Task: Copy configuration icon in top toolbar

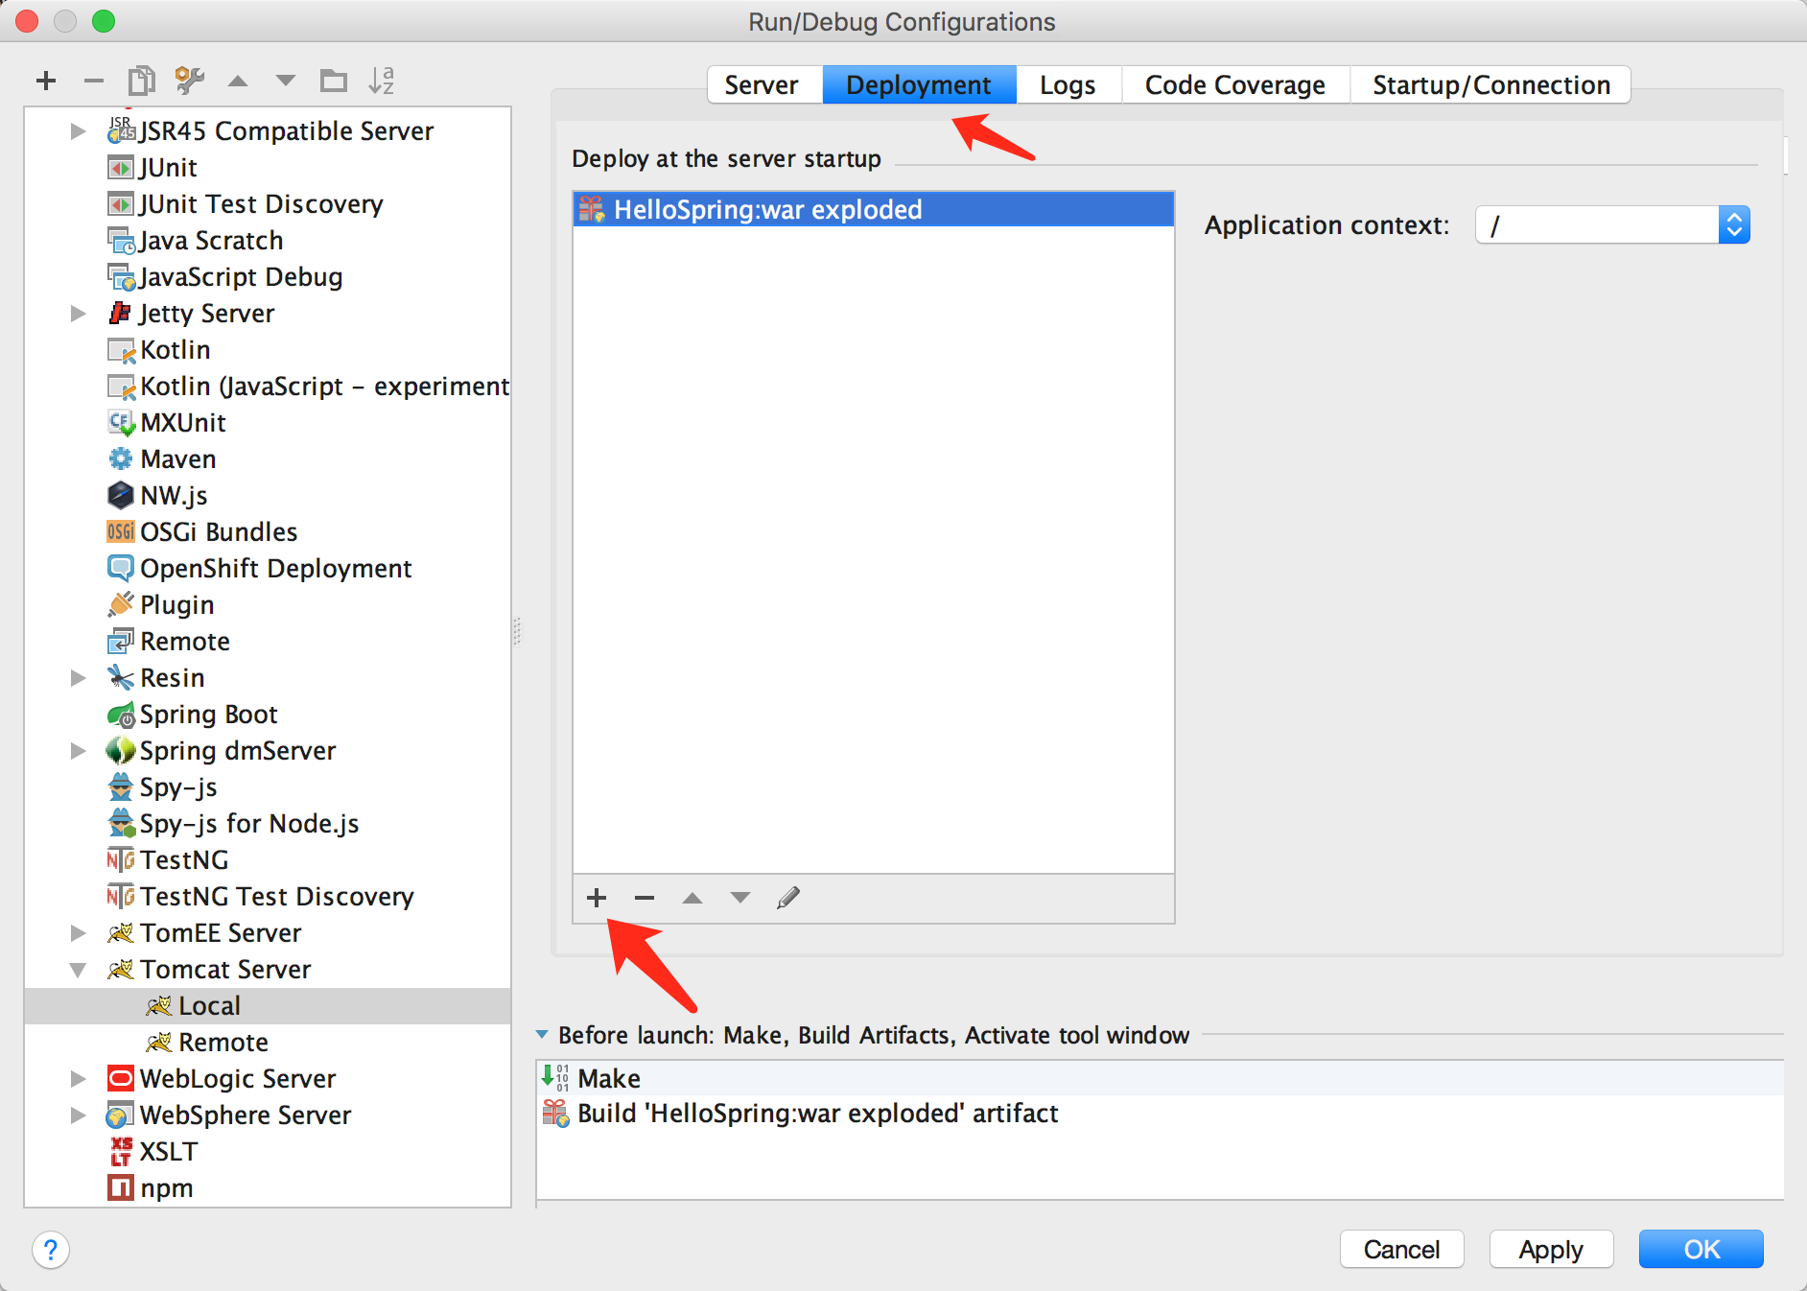Action: pos(141,81)
